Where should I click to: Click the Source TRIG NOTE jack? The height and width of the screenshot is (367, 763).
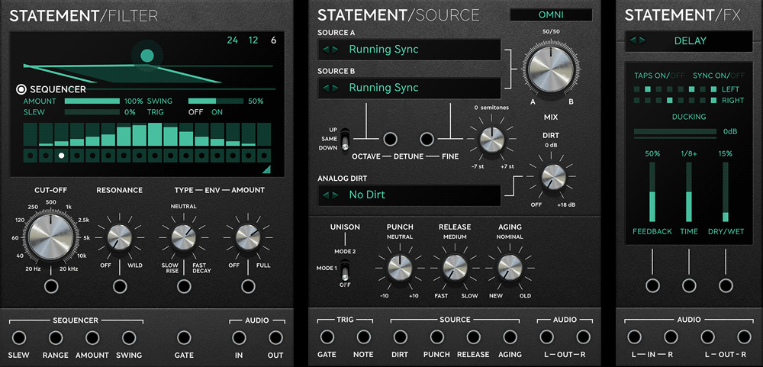[x=363, y=336]
